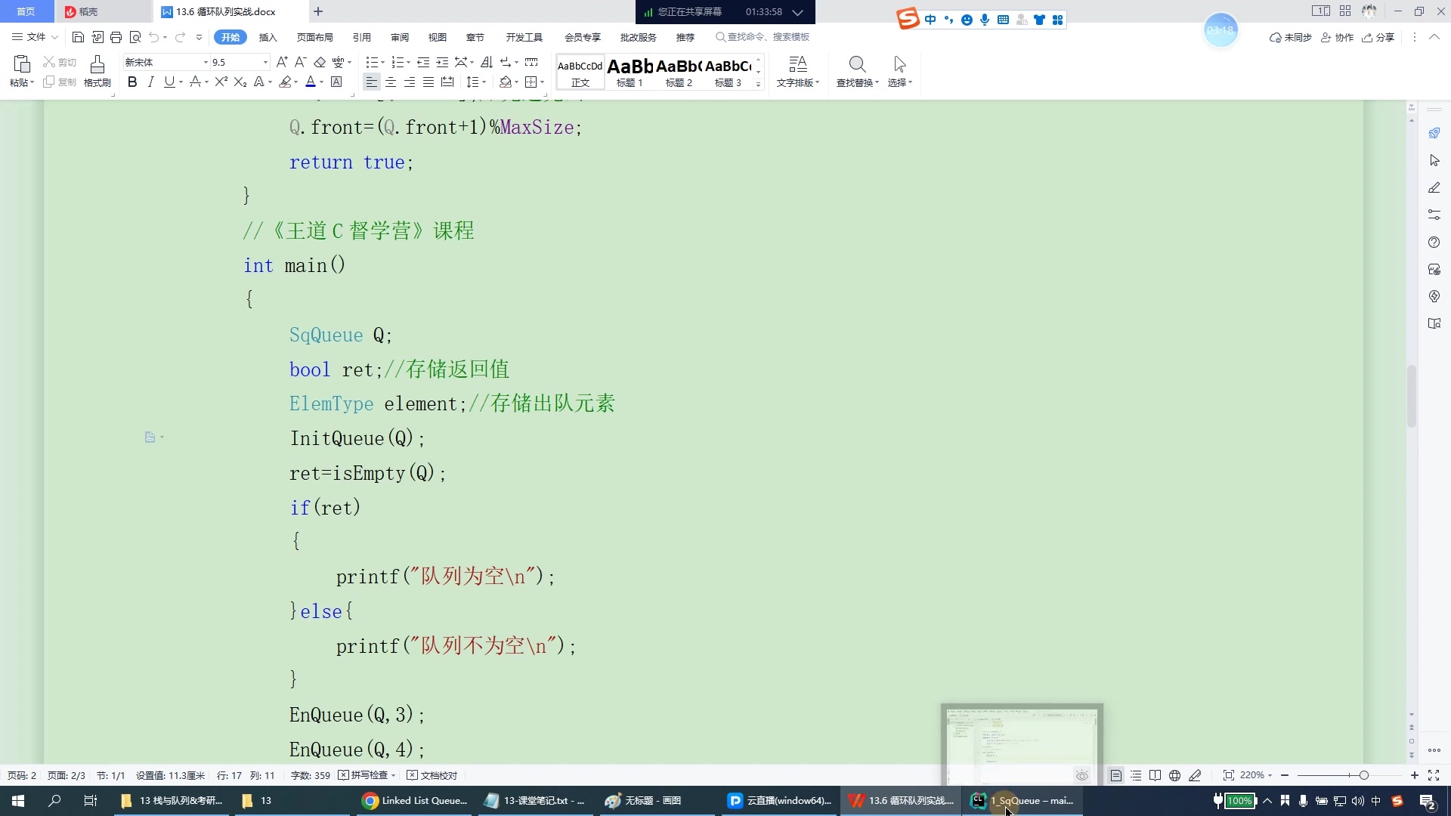Apply the 标题 1 heading style
This screenshot has width=1451, height=816.
(630, 72)
